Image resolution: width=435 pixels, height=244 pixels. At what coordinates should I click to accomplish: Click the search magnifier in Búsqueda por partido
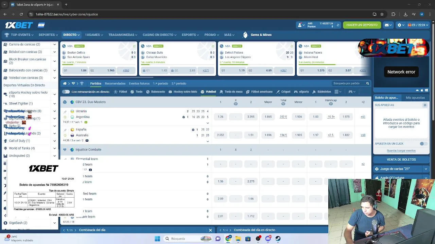tap(367, 83)
